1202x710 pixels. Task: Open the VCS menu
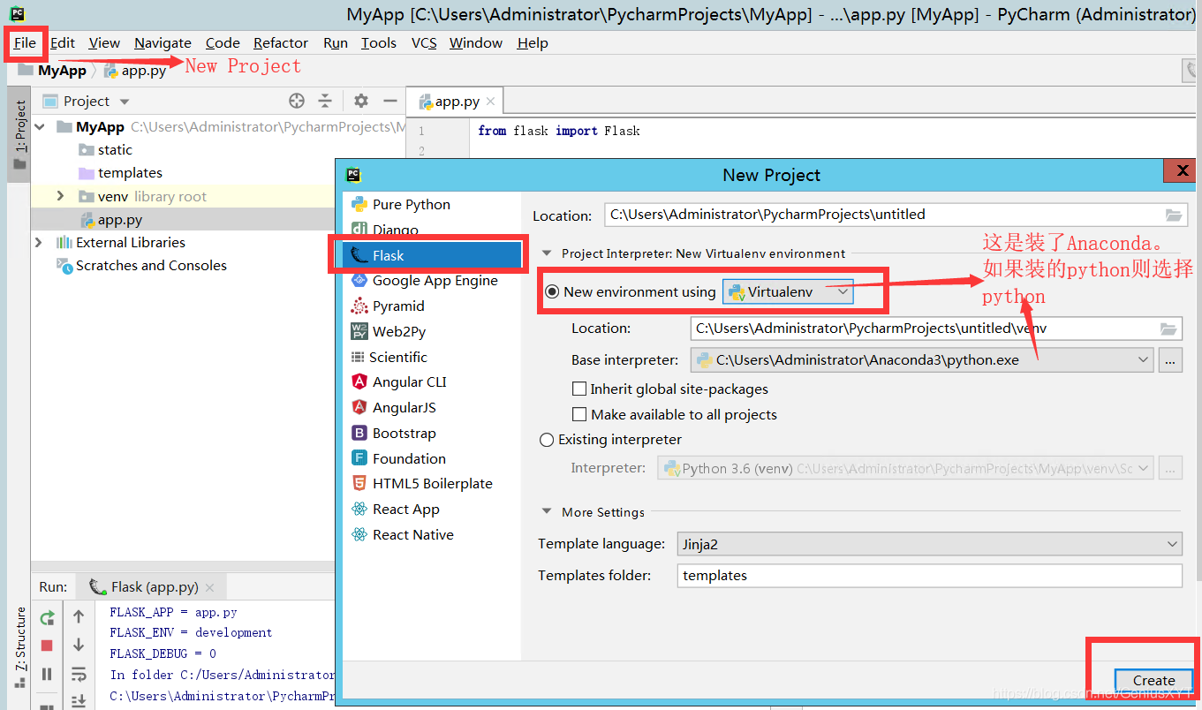(424, 42)
